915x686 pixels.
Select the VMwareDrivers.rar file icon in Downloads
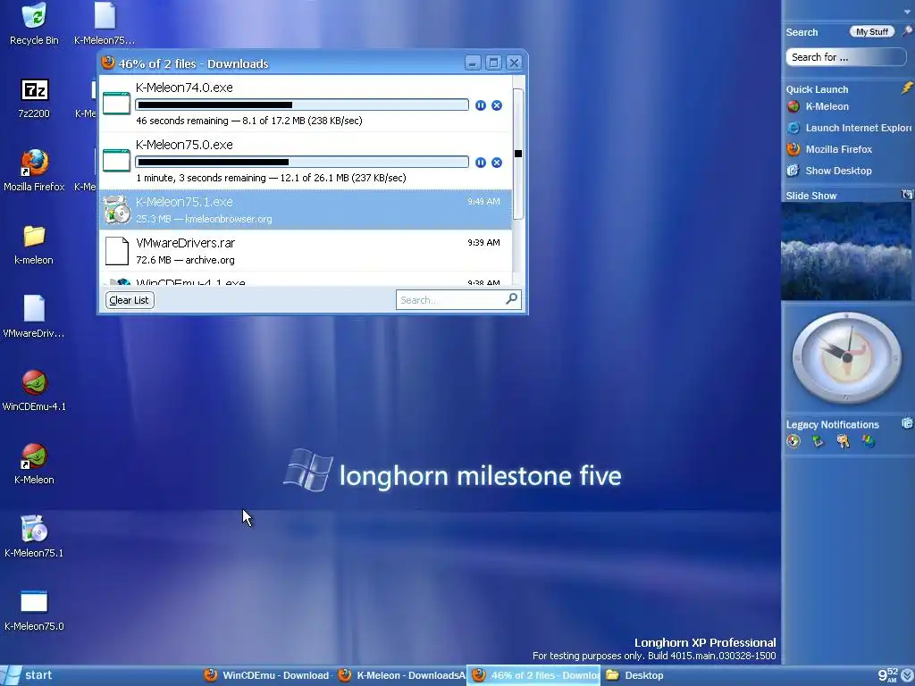117,251
